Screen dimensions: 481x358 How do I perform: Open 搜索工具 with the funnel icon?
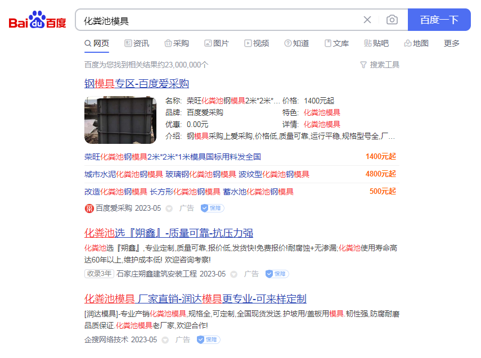click(379, 65)
